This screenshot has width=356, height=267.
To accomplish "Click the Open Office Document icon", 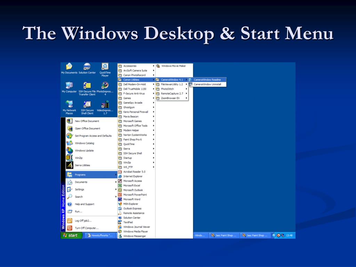I will [70, 129].
